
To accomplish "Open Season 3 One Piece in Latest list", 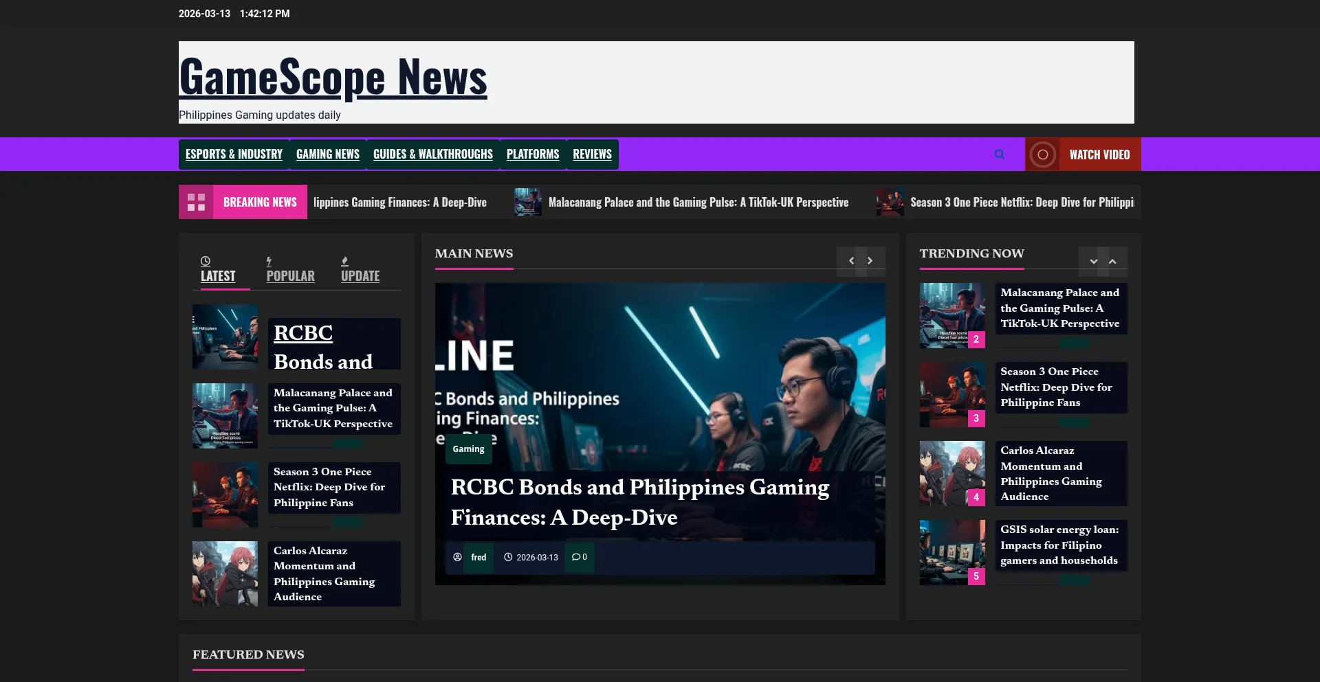I will point(329,487).
